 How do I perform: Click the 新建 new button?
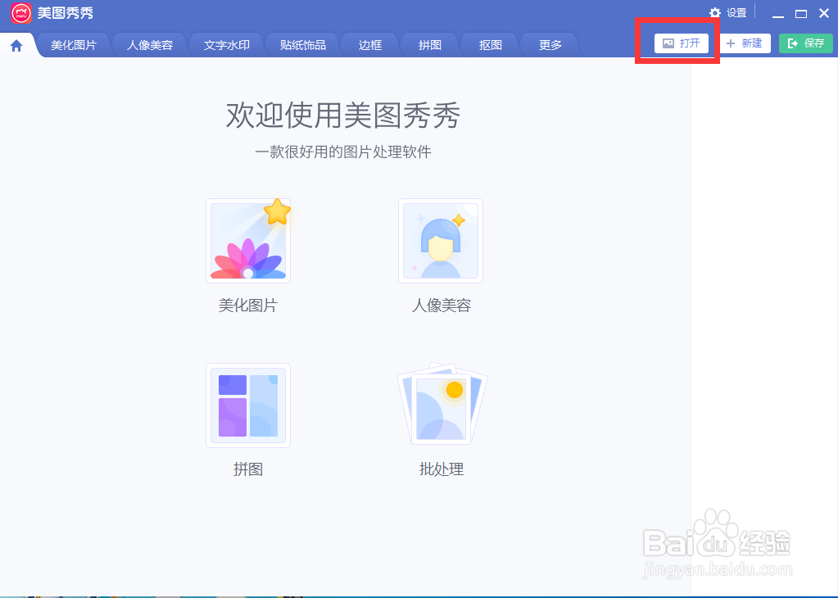click(745, 43)
